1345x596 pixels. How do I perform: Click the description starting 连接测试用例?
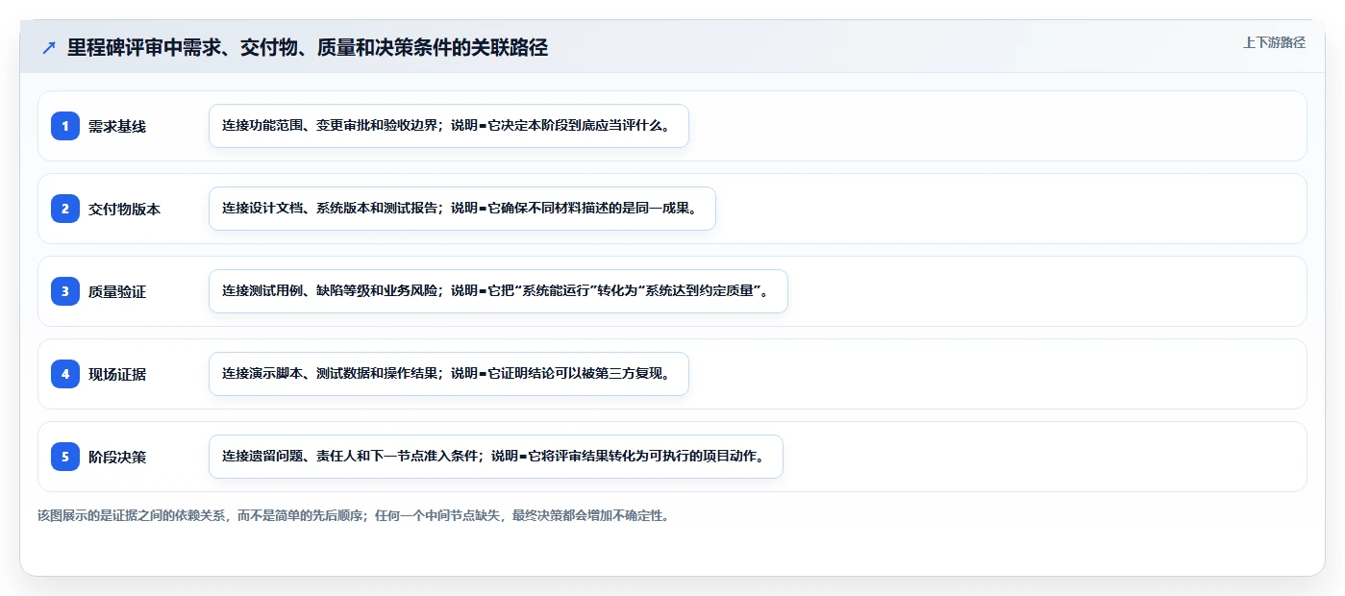498,291
